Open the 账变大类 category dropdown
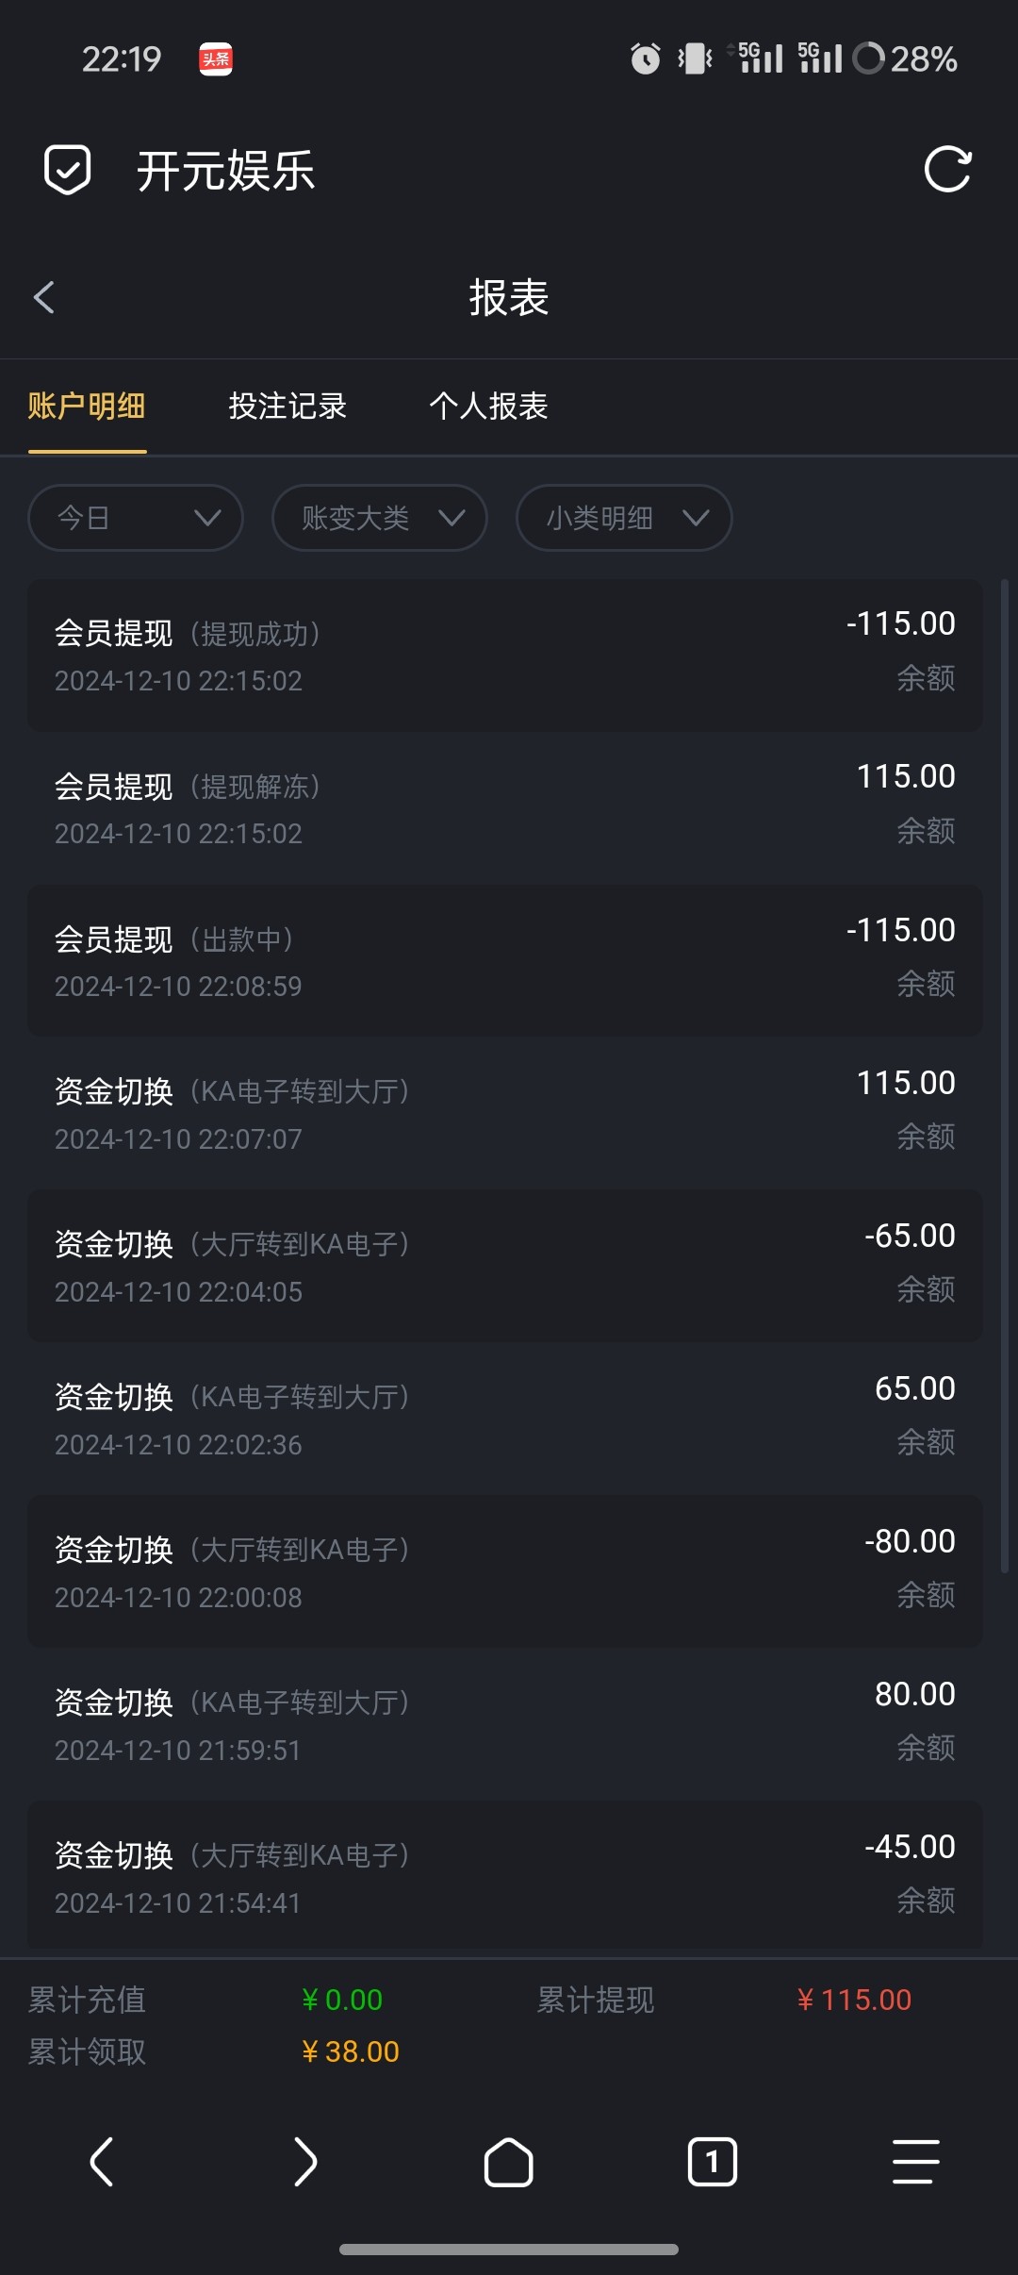1018x2275 pixels. pyautogui.click(x=380, y=518)
